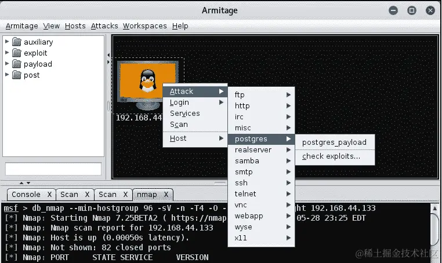Close the Console tab
This screenshot has height=263, width=442.
click(50, 195)
